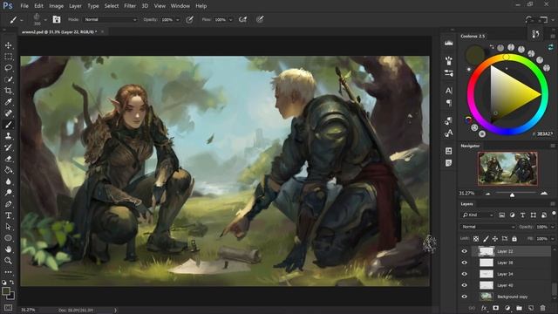This screenshot has width=558, height=314.
Task: Hide Background copy layer visibility eye
Action: [x=465, y=297]
